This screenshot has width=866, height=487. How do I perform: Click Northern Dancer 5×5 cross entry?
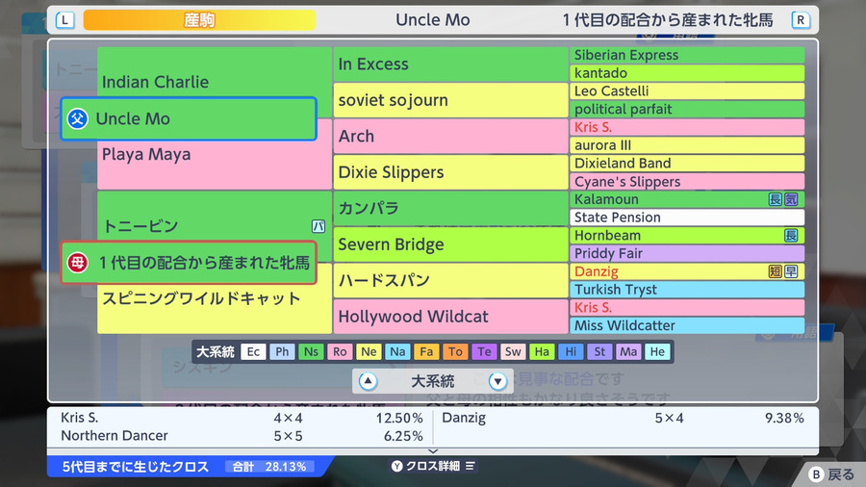[242, 436]
